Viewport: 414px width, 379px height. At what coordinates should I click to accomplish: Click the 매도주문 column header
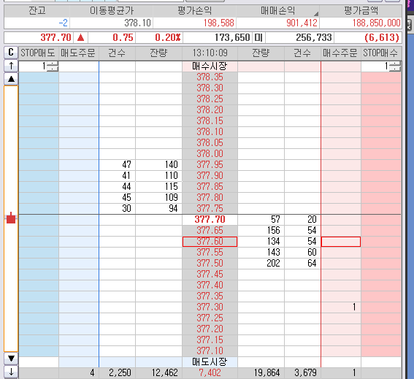coord(78,53)
